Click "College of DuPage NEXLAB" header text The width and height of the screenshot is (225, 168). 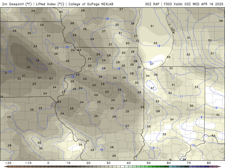[91, 4]
